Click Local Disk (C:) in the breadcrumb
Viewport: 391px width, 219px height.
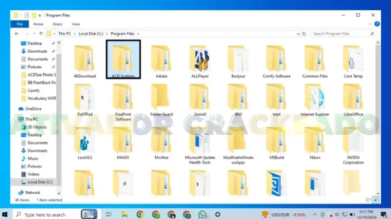(91, 34)
